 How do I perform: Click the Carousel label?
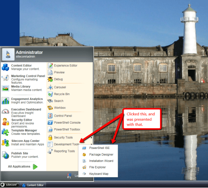(60, 87)
